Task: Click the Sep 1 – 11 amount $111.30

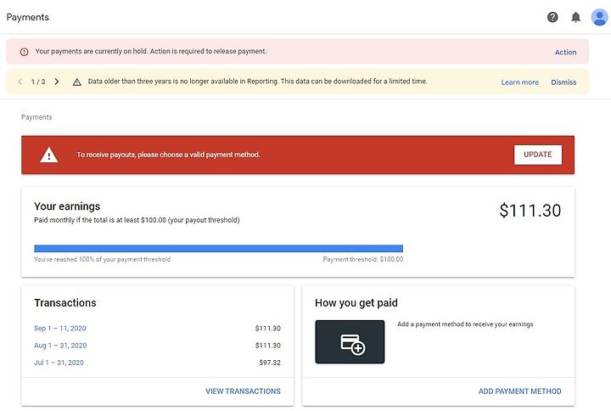Action: click(x=268, y=329)
